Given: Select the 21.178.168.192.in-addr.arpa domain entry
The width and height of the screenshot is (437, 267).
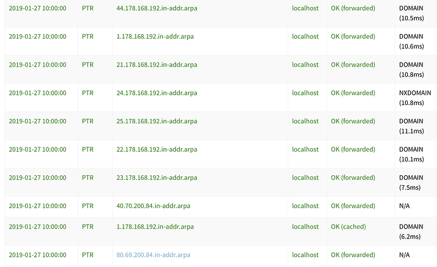Looking at the screenshot, I should point(156,65).
